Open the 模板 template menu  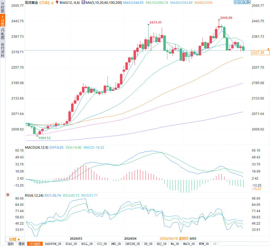click(x=22, y=244)
